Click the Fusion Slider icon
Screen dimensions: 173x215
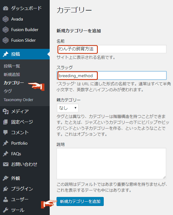click(6, 40)
